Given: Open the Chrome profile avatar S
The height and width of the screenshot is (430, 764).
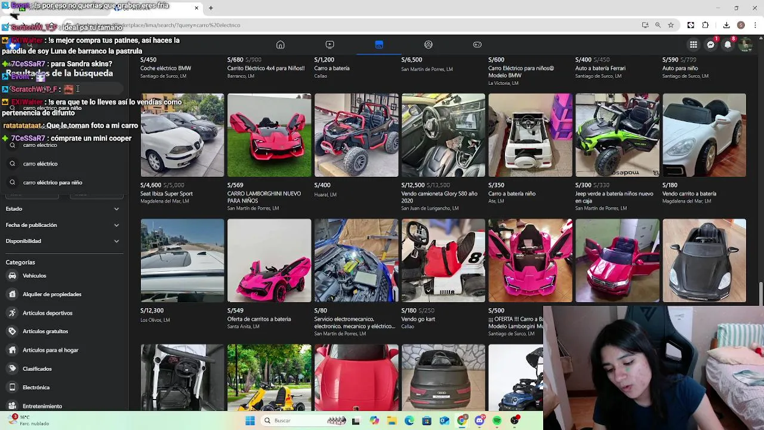Looking at the screenshot, I should pos(741,25).
